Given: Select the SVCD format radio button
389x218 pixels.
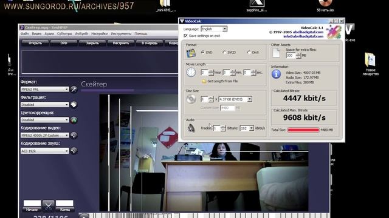Looking at the screenshot, I should tap(224, 53).
